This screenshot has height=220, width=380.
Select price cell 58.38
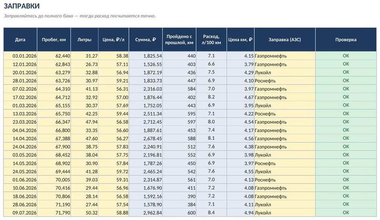pyautogui.click(x=114, y=56)
